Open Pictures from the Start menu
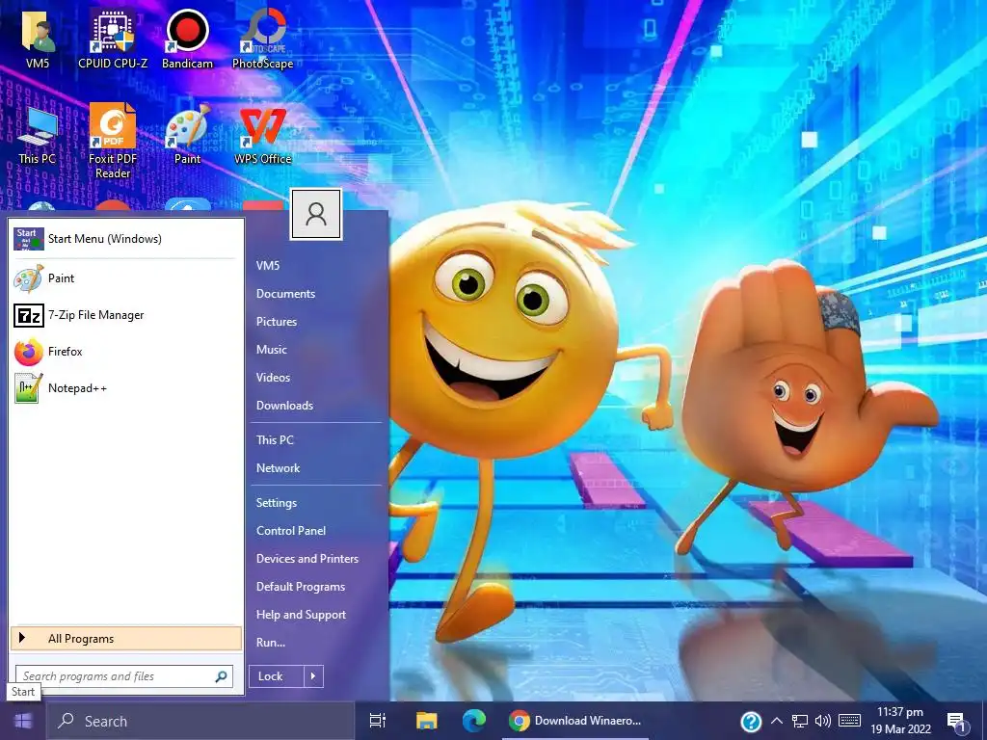This screenshot has width=987, height=740. click(277, 322)
